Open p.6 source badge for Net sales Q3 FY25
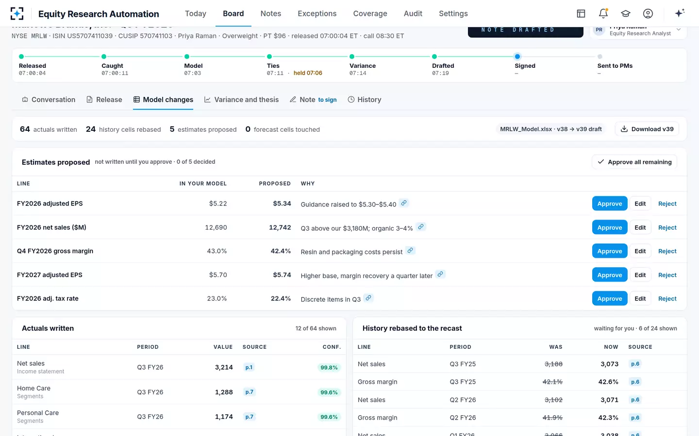 (635, 364)
